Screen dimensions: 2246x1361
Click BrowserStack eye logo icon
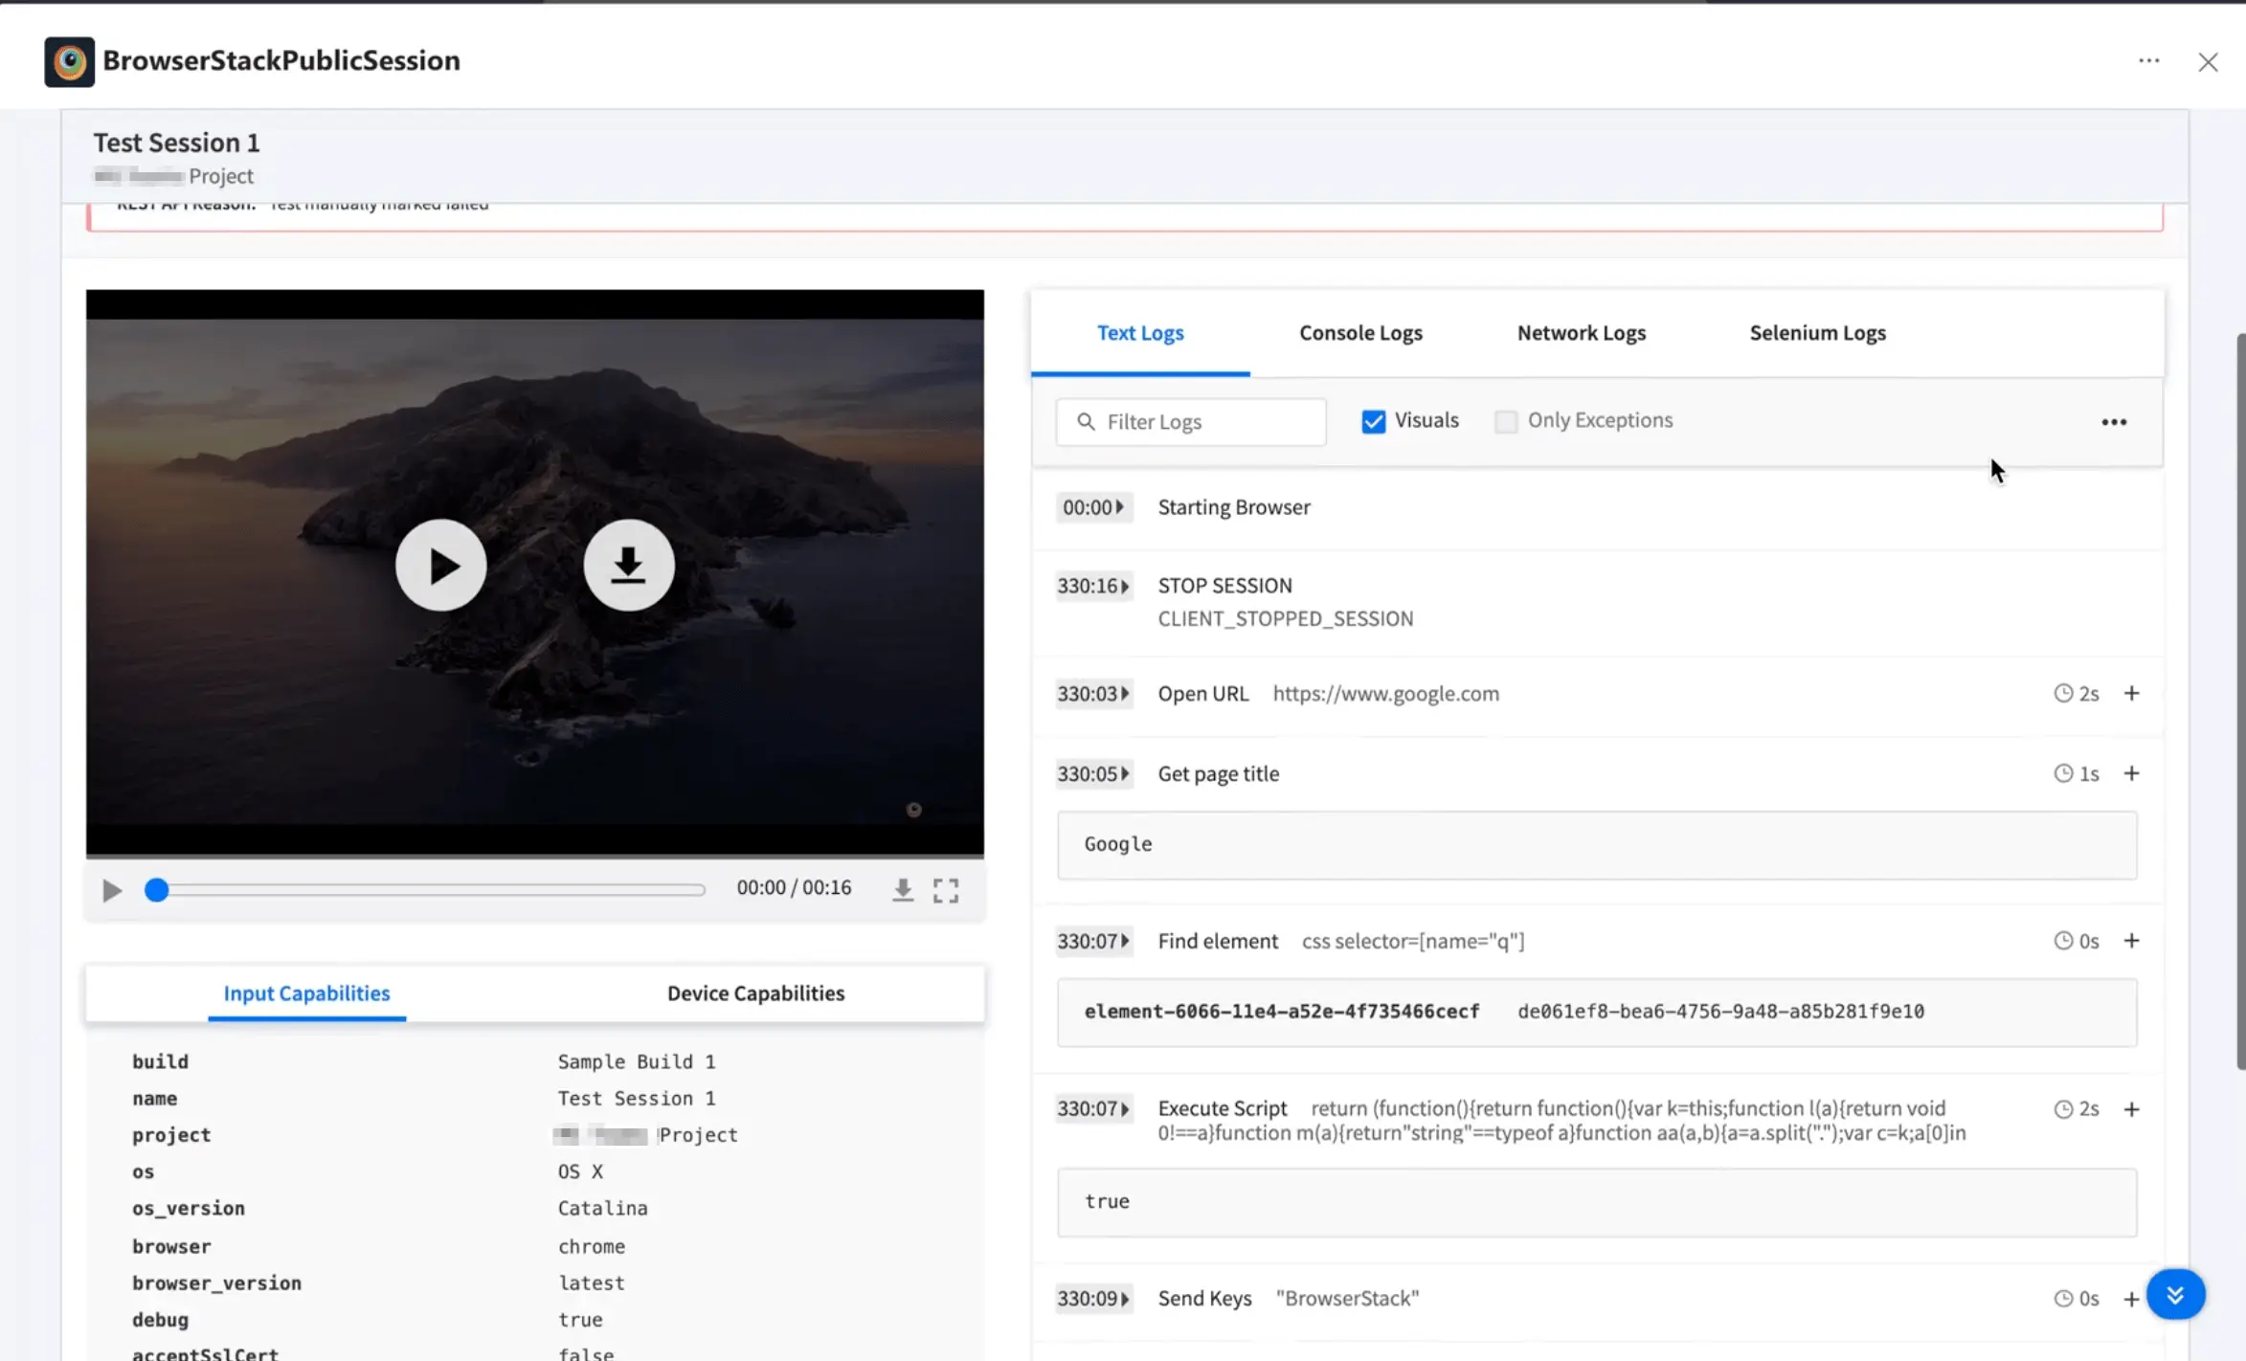click(69, 62)
